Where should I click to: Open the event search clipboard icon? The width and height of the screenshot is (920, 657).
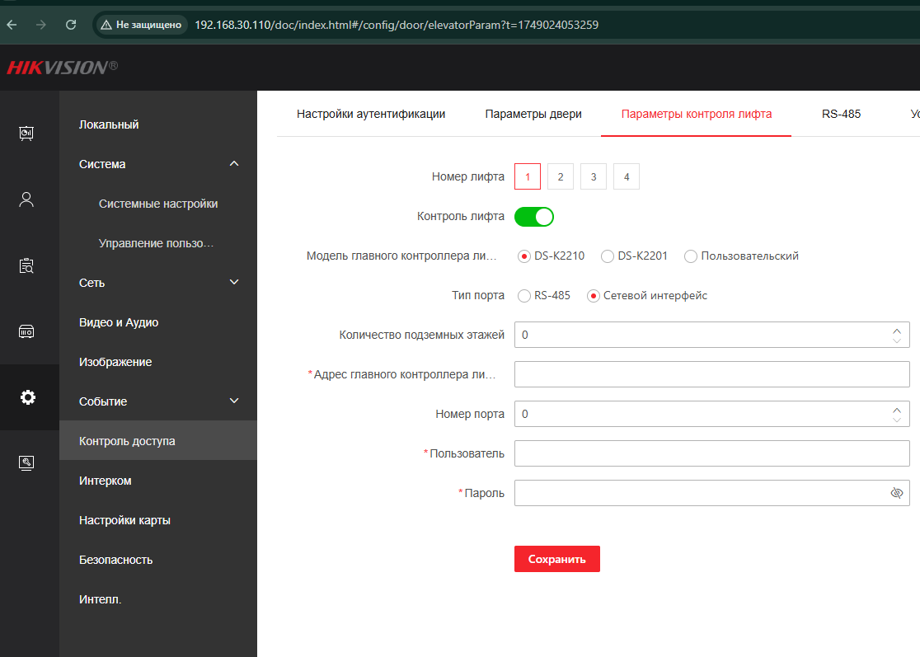26,265
